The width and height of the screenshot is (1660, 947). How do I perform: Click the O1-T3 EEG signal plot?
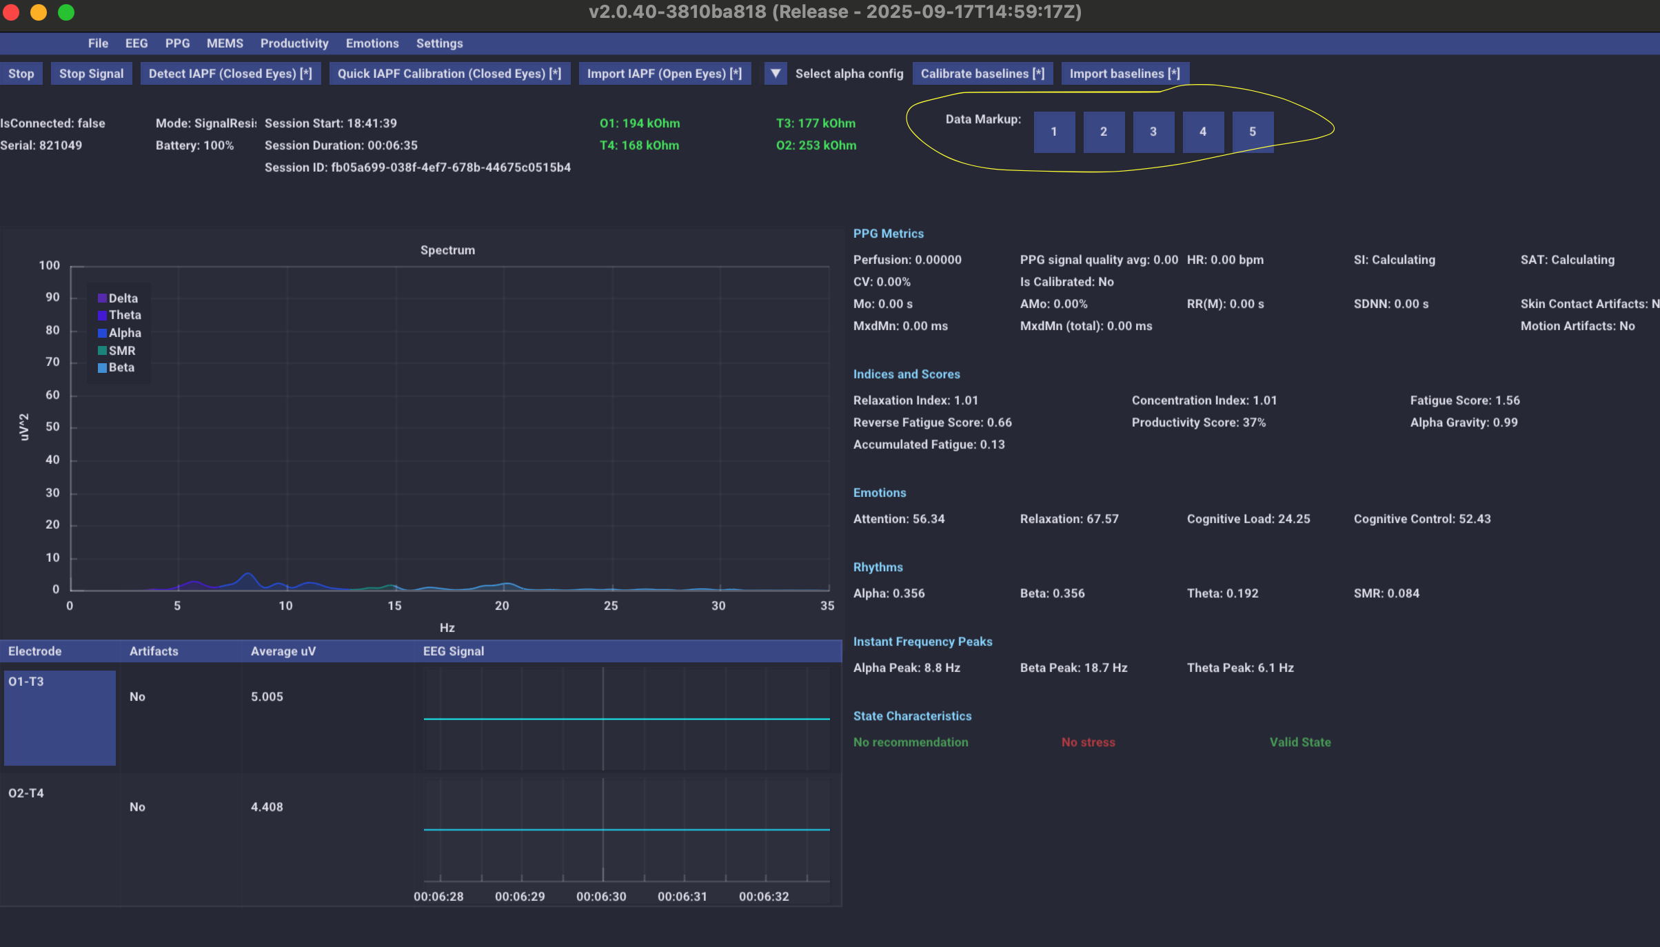pos(627,718)
